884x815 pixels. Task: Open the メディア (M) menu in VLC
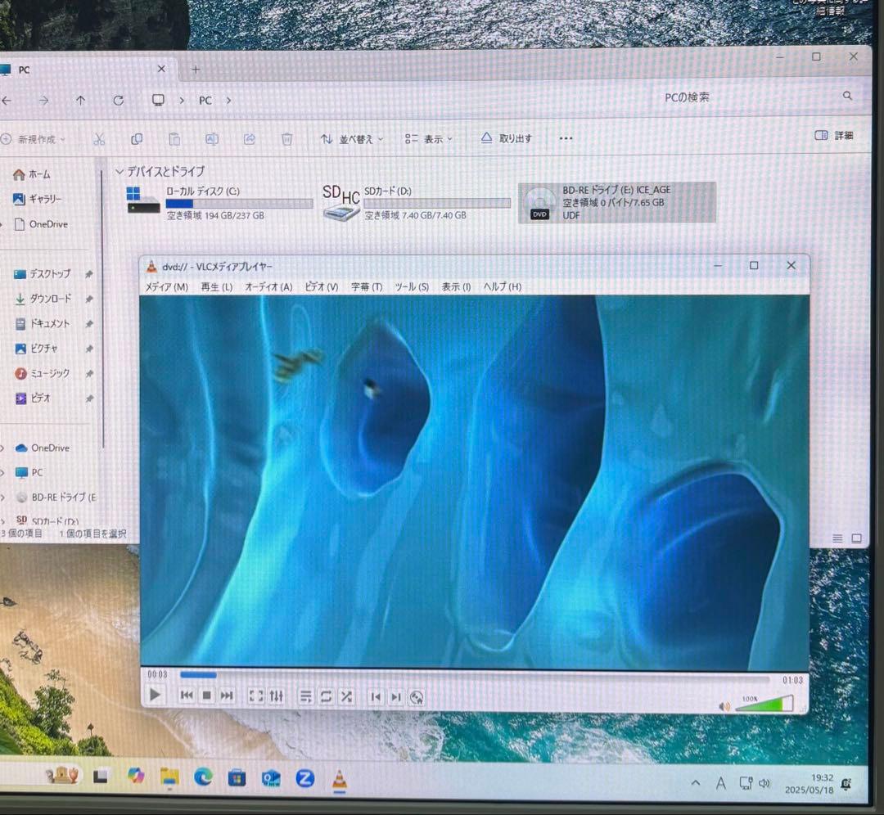[x=166, y=287]
